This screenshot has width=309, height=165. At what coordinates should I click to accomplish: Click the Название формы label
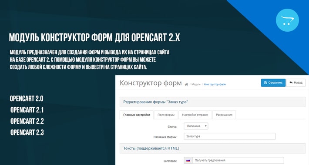tap(165, 137)
